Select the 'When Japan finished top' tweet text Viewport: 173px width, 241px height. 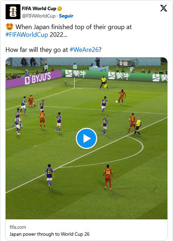[x=69, y=31]
